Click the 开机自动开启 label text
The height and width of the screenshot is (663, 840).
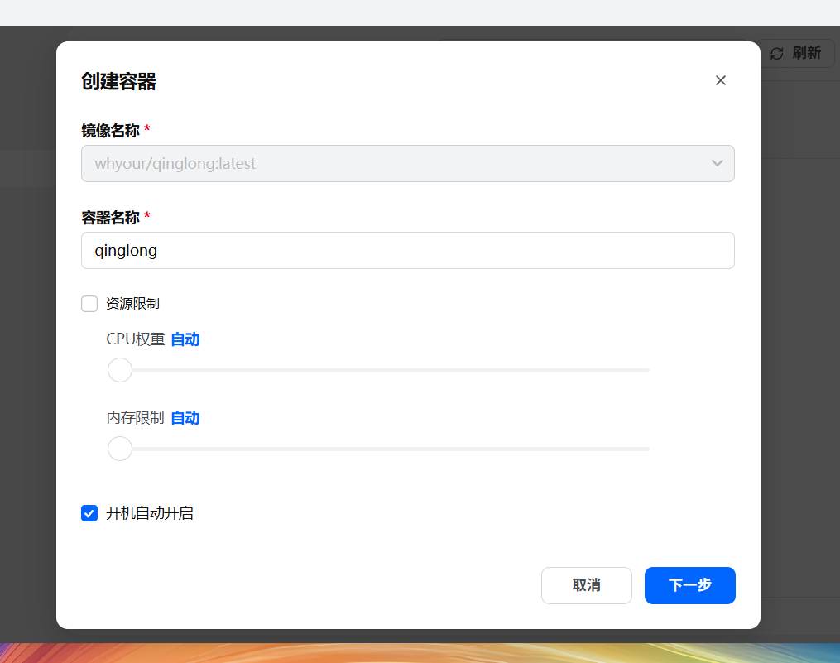[x=150, y=513]
